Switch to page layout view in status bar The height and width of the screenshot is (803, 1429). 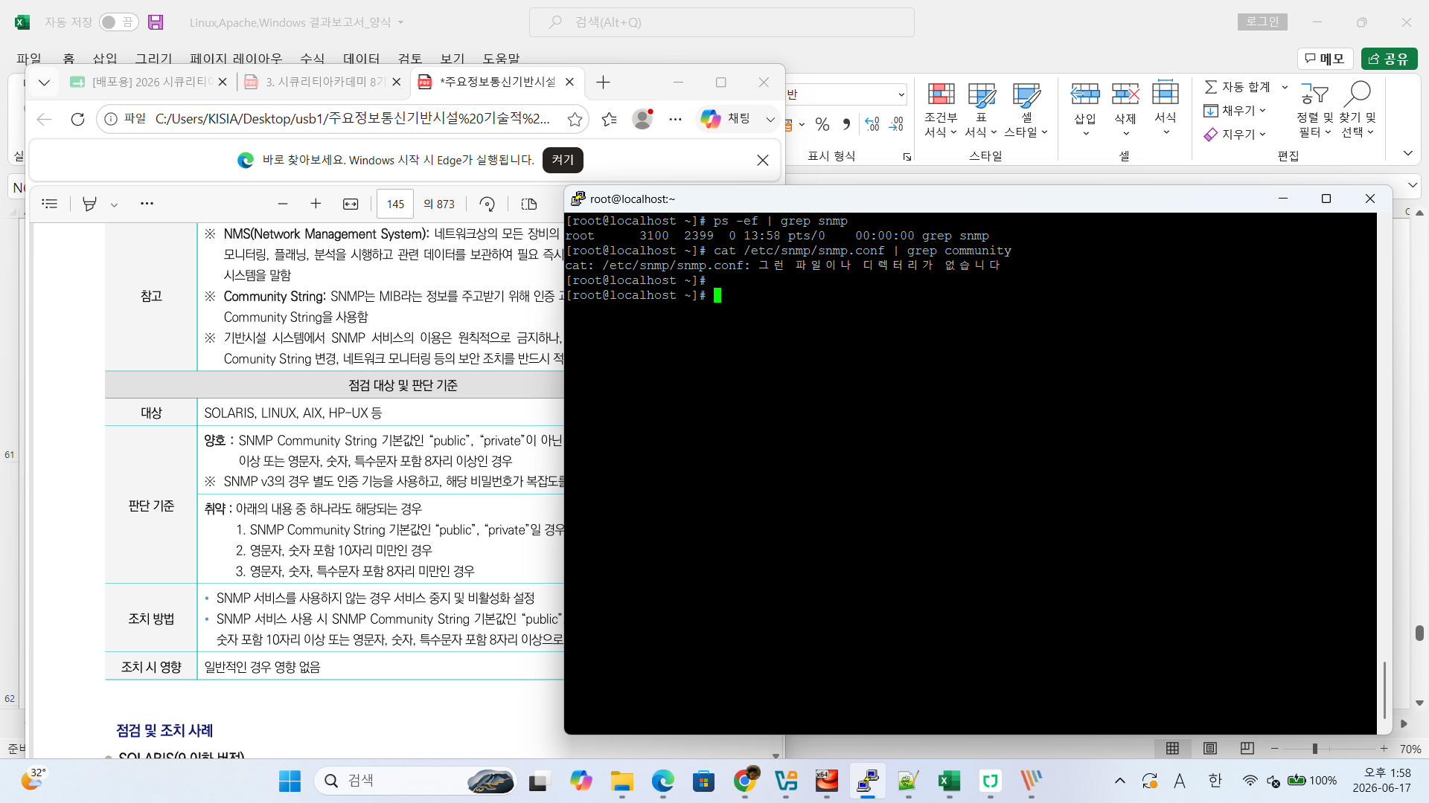click(1210, 749)
